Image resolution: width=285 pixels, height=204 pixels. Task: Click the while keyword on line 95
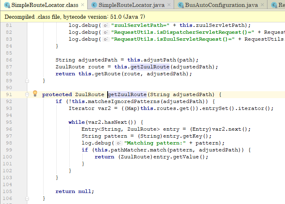coord(77,122)
